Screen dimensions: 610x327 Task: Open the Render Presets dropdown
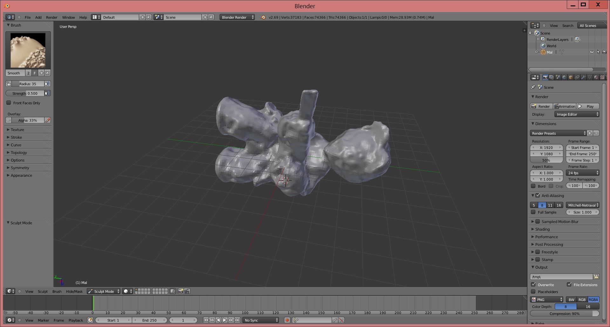tap(558, 133)
